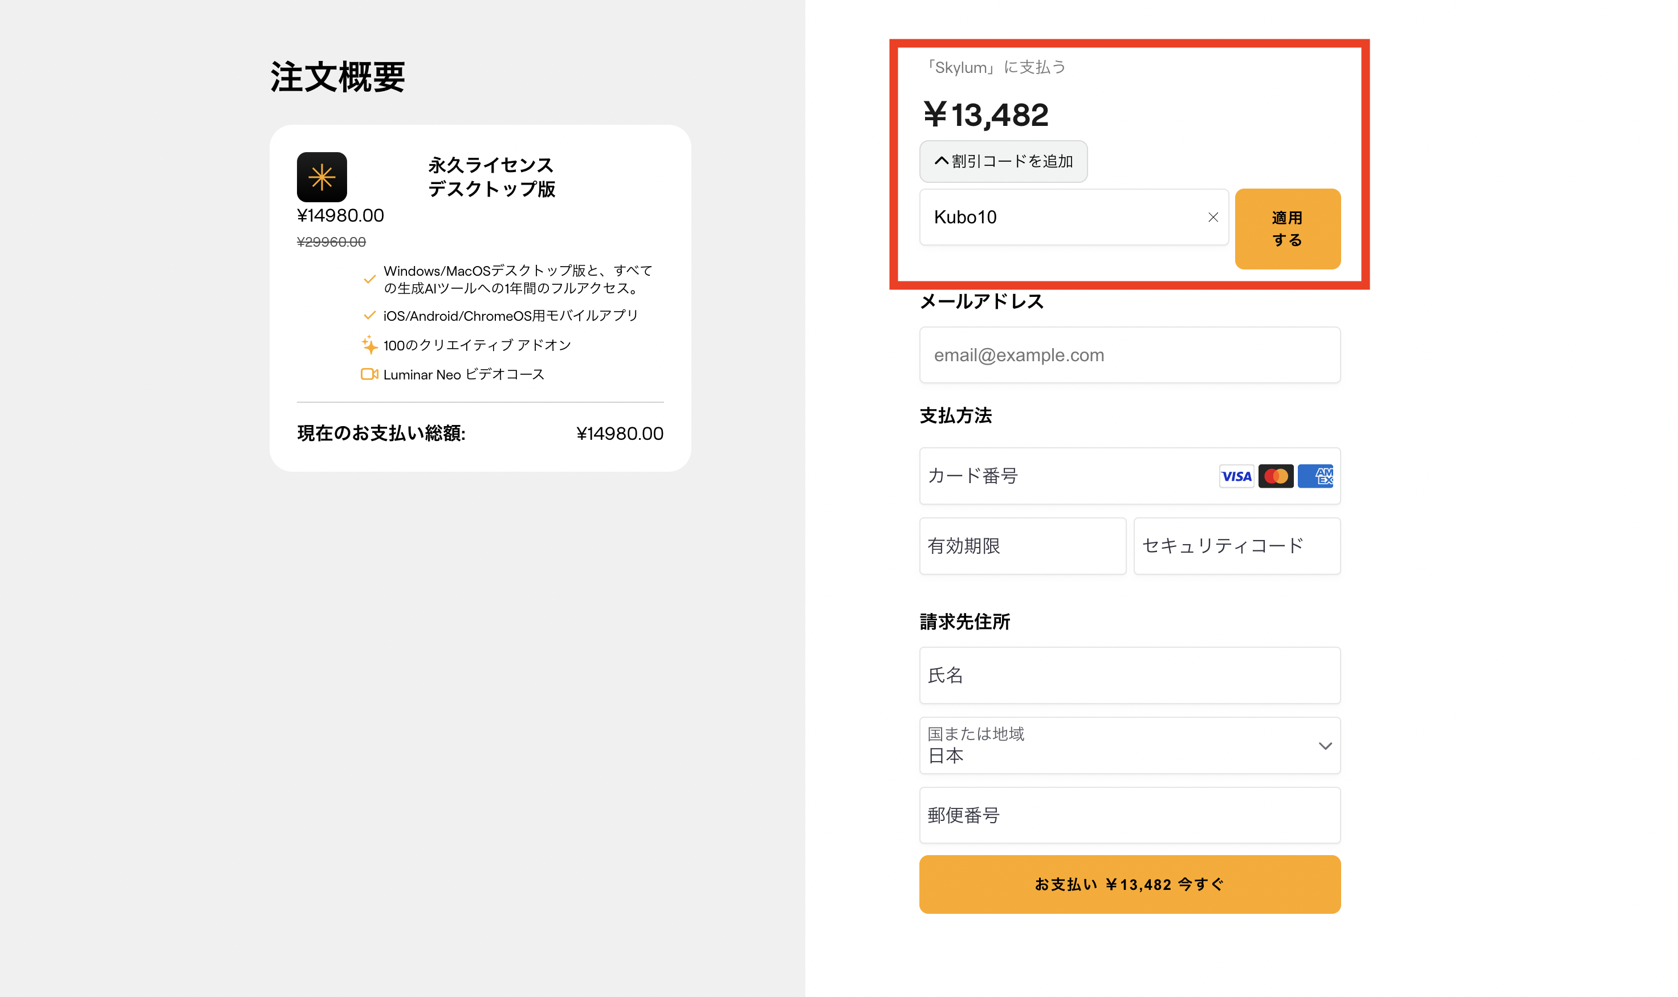The image size is (1678, 997).
Task: Click the email@example.com email field
Action: click(x=1129, y=355)
